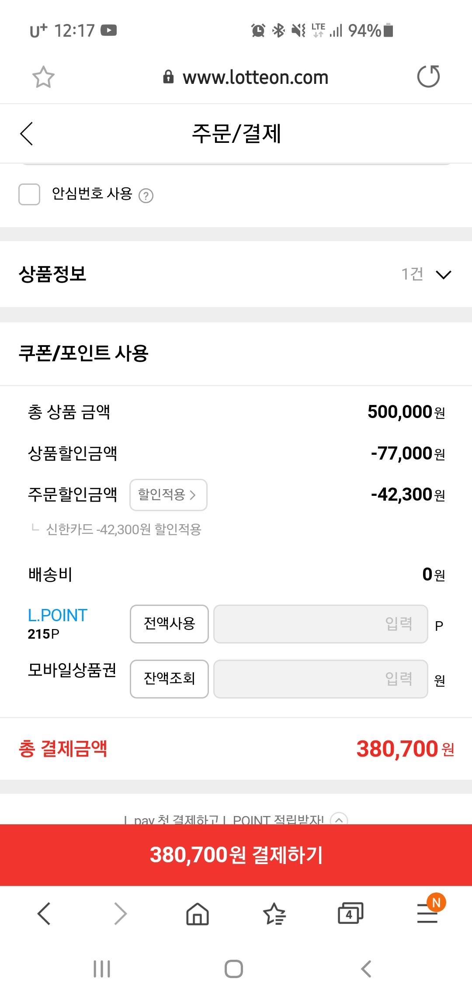Expand the L.pay promotion banner chevron
472x996 pixels.
click(339, 820)
